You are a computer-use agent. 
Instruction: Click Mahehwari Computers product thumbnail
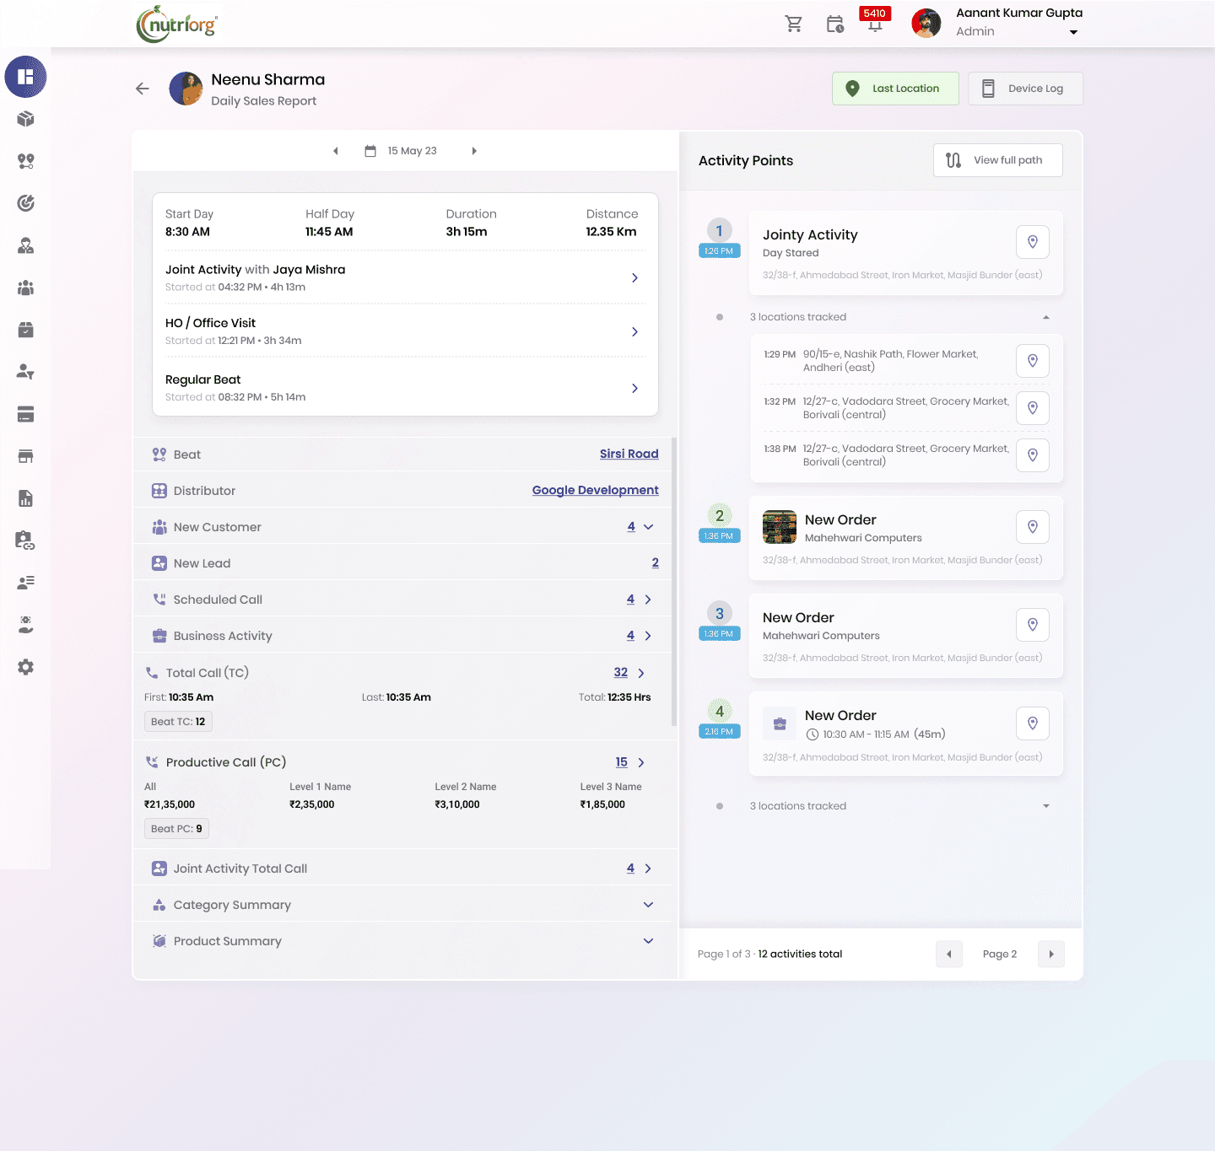[780, 527]
